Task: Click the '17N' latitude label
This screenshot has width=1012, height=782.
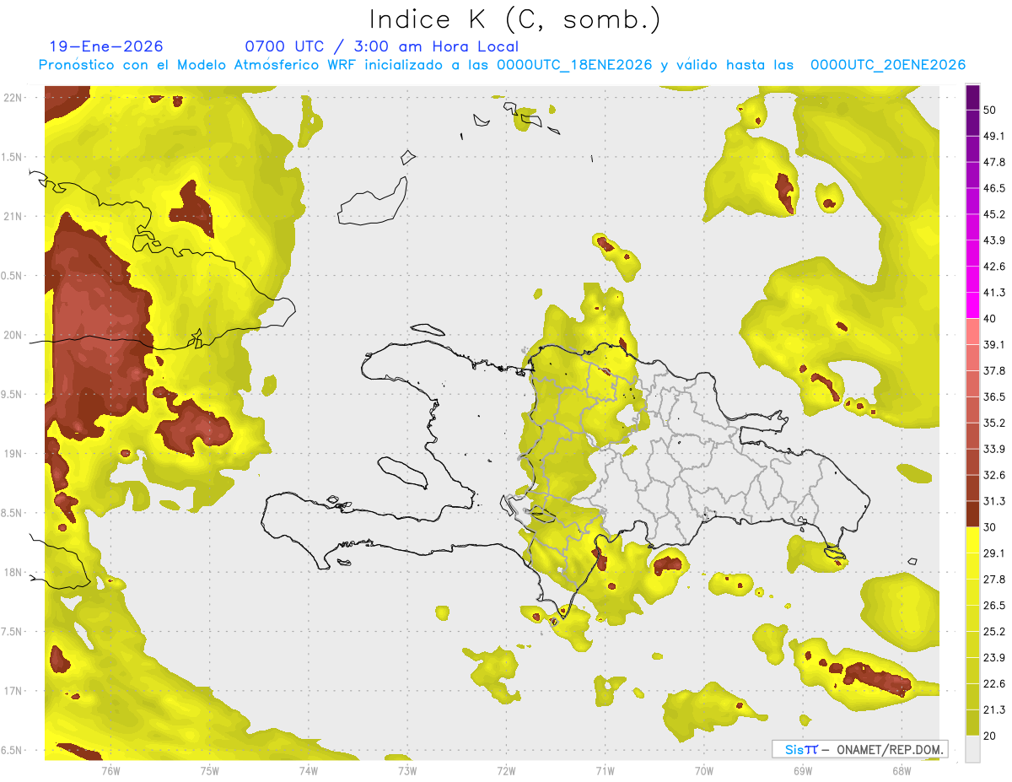Action: tap(13, 691)
